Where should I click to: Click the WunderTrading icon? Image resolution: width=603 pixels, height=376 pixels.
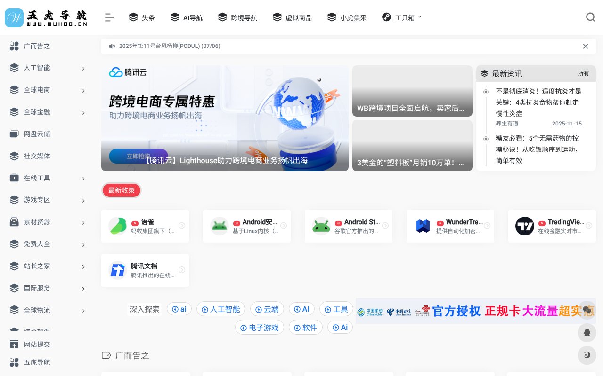pyautogui.click(x=423, y=226)
